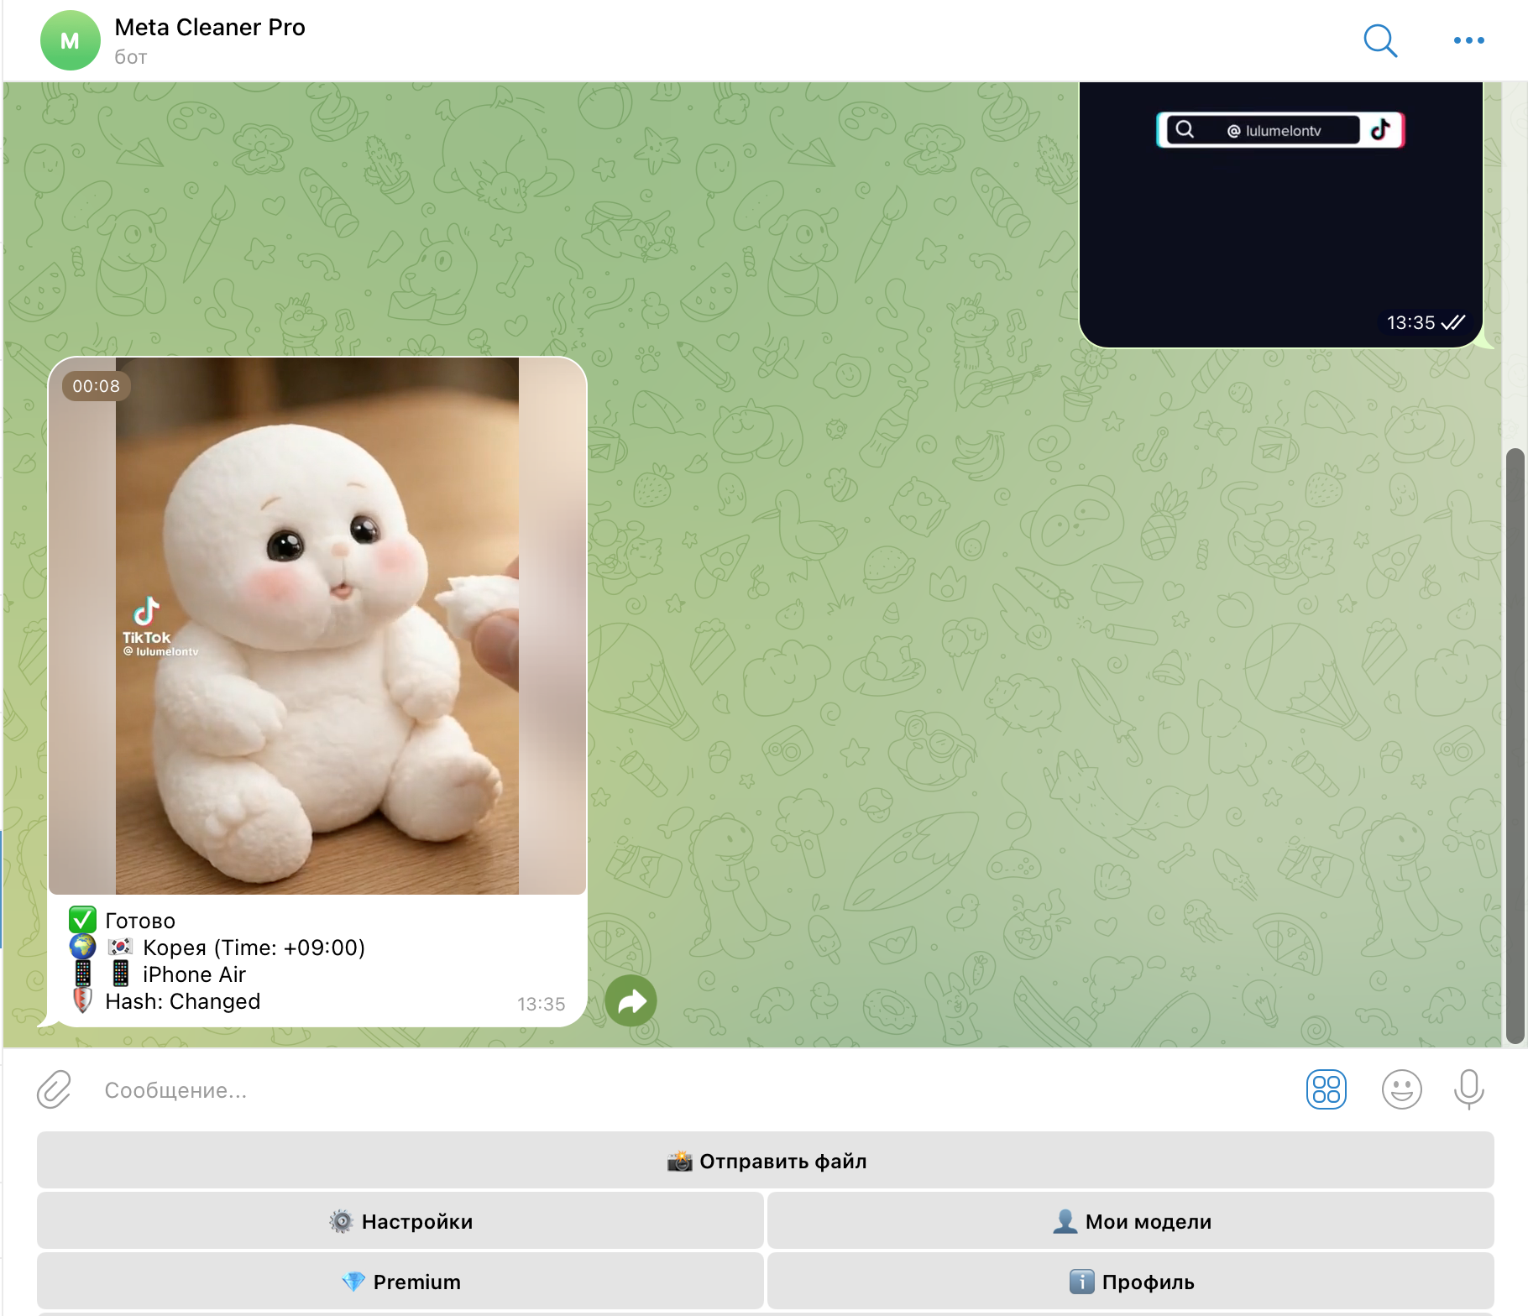Open Профиль from bot keyboard

(x=1130, y=1282)
